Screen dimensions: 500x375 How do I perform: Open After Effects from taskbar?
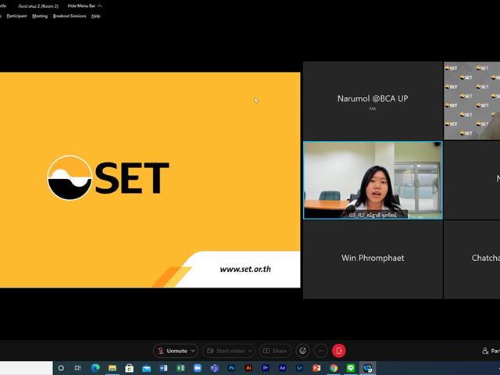pyautogui.click(x=282, y=368)
